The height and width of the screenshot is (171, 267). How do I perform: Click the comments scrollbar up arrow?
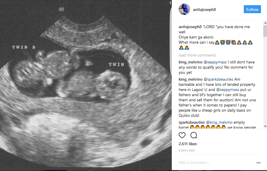pyautogui.click(x=265, y=23)
